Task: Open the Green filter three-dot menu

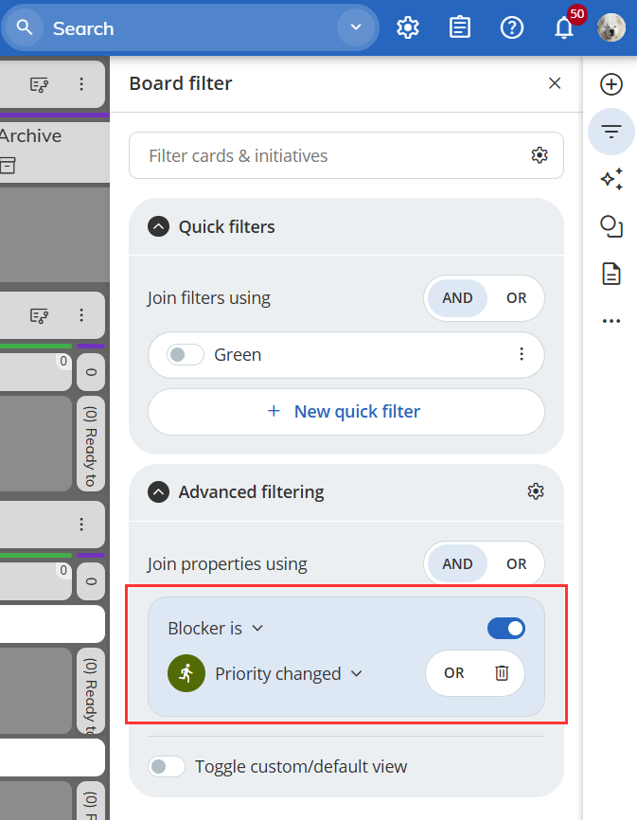Action: click(x=521, y=355)
